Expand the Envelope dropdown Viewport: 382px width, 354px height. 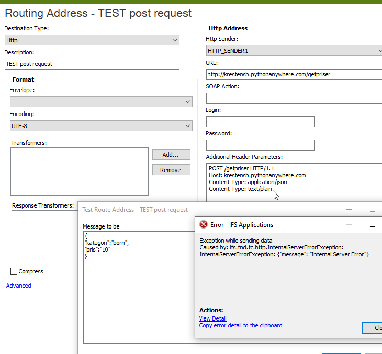tap(101, 102)
